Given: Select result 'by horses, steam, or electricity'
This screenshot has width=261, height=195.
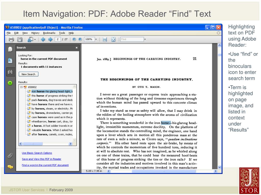Looking at the screenshot, I should pyautogui.click(x=52, y=109).
